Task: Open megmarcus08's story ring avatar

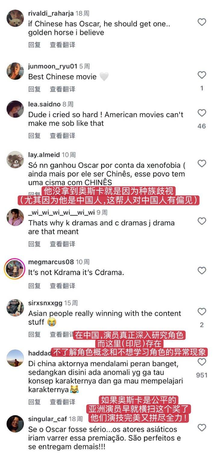Action: (x=14, y=269)
